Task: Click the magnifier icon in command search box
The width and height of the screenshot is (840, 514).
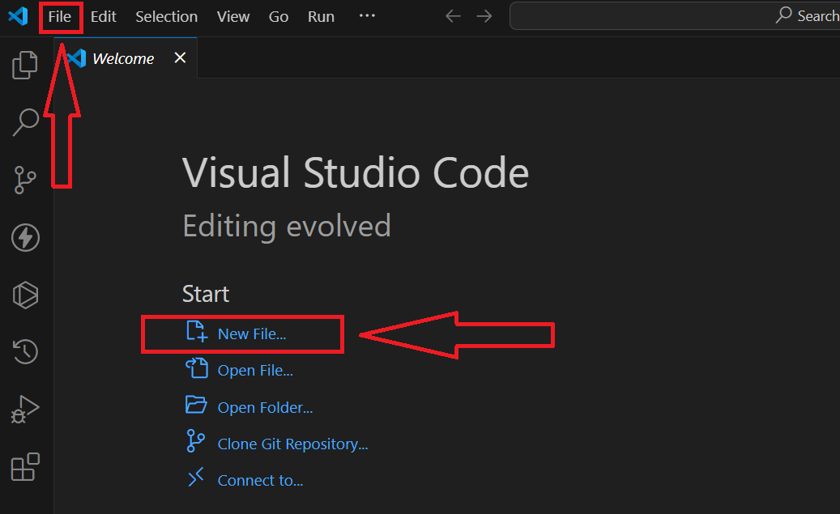Action: click(x=784, y=15)
